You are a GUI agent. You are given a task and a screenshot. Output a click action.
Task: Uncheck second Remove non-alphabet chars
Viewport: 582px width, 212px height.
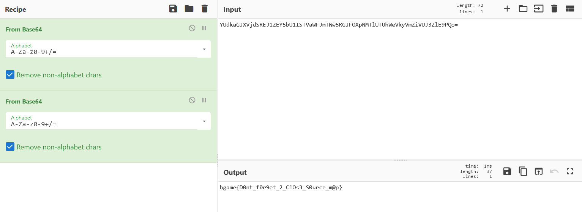(10, 147)
